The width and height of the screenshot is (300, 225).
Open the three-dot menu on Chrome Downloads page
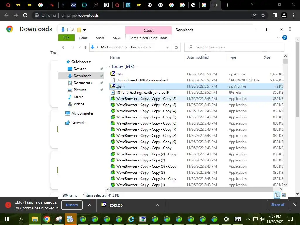tap(290, 29)
